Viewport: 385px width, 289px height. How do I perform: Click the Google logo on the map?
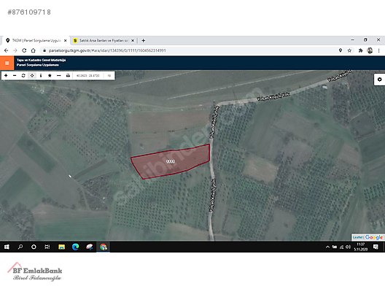(374, 237)
